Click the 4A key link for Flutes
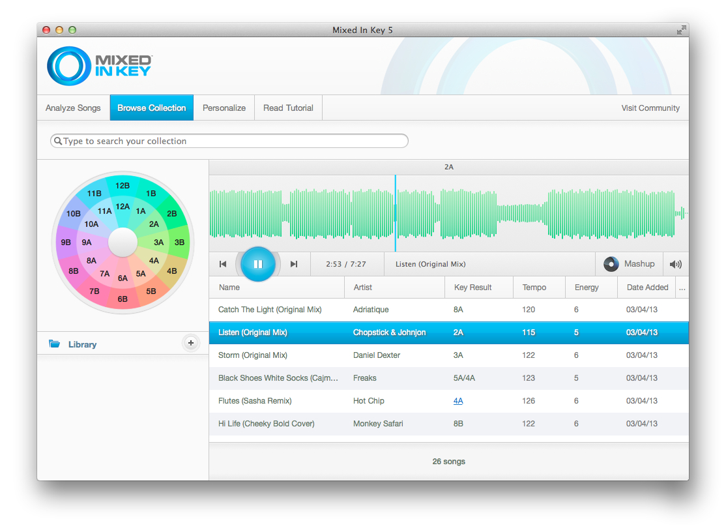Screen dimensions: 726x532 458,401
